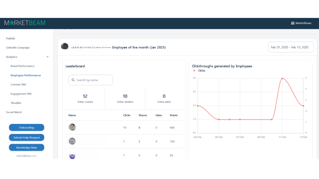Viewport: 319px width, 179px height.
Task: Select the first leaderboard employee avatar
Action: coord(72,127)
